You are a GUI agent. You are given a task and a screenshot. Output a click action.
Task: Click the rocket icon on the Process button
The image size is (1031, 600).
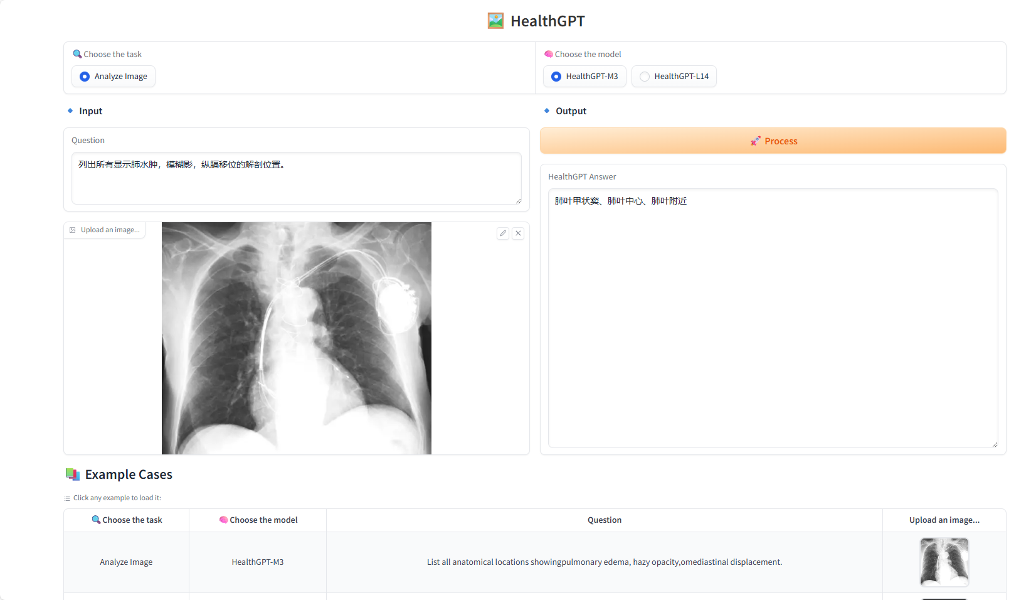(x=755, y=141)
